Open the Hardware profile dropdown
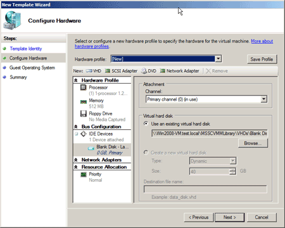The width and height of the screenshot is (285, 228). pyautogui.click(x=218, y=59)
